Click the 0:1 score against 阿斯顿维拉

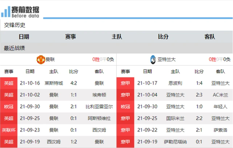point(74,118)
